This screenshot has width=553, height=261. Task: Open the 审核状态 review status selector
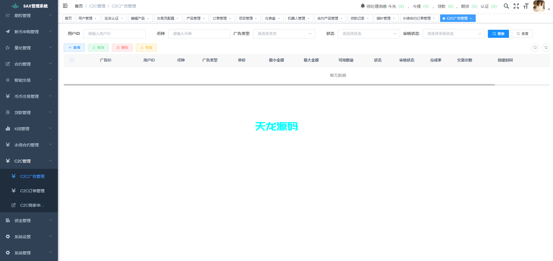[453, 33]
